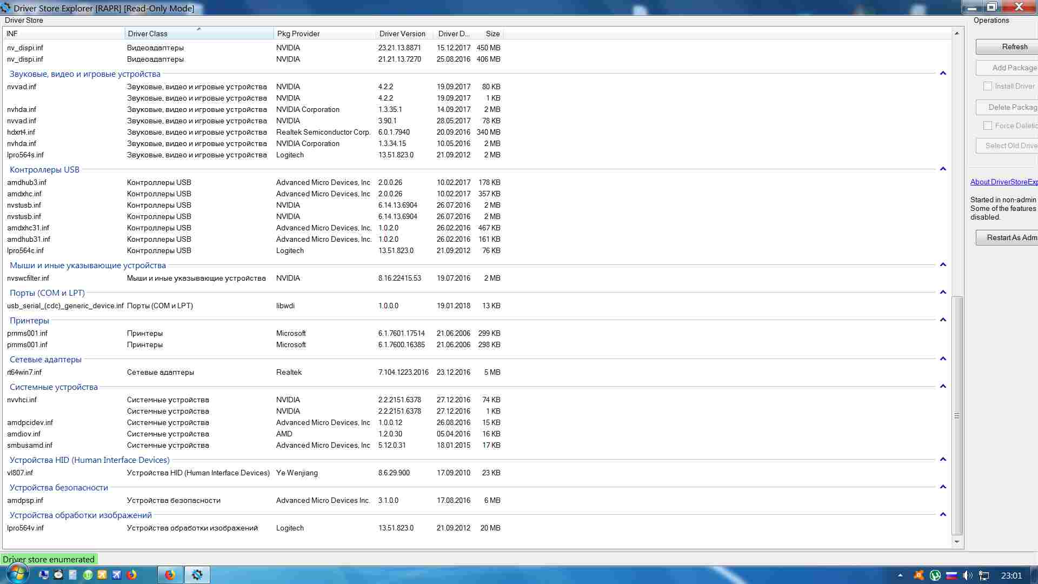
Task: Select the smbusamd.inf row
Action: tap(254, 445)
